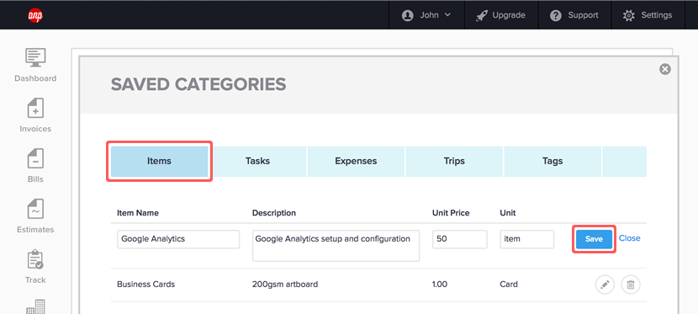Click the building chart icon below Track

(36, 307)
